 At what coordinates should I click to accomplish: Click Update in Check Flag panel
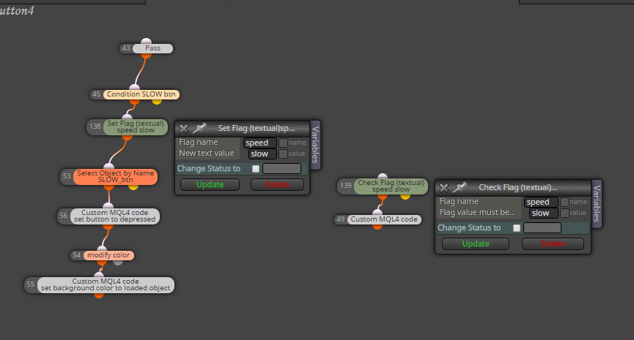(x=476, y=244)
